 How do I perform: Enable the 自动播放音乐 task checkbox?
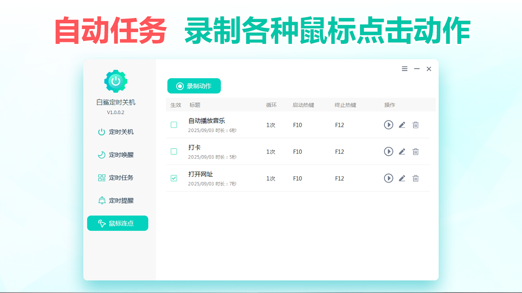[x=174, y=125]
